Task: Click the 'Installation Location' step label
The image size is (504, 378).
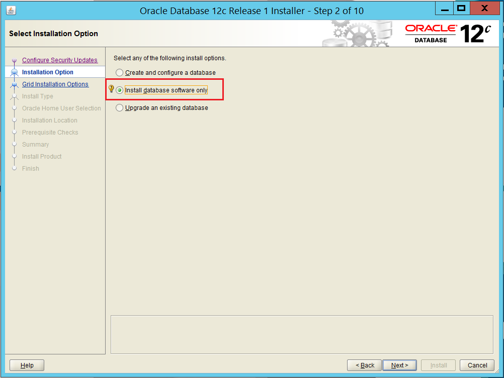Action: pos(49,120)
